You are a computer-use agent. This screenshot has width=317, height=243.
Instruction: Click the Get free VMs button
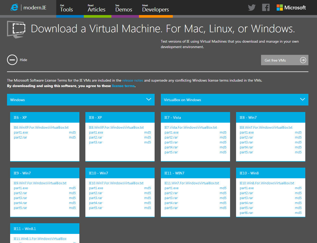pyautogui.click(x=285, y=60)
